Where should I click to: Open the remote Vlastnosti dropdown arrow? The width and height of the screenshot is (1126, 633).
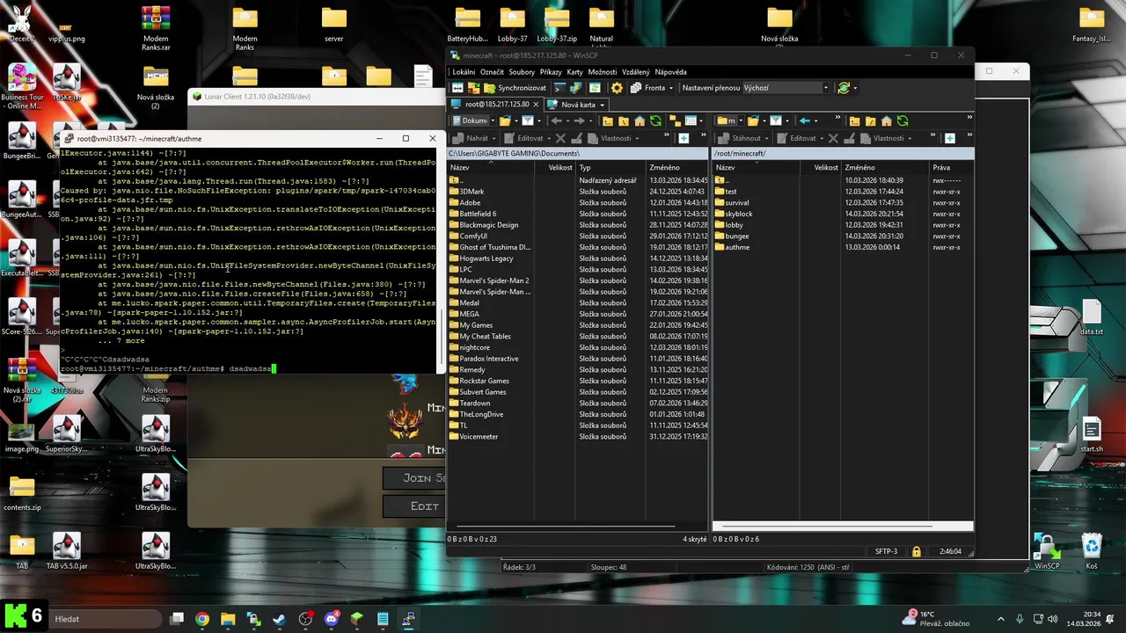pos(910,138)
